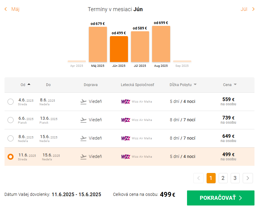The height and width of the screenshot is (213, 259).
Task: Navigate to the Júl month link
Action: click(244, 9)
